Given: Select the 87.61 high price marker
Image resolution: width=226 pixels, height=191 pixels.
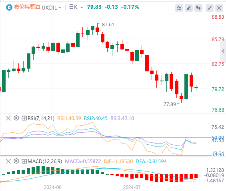Looking at the screenshot, I should click(x=108, y=25).
